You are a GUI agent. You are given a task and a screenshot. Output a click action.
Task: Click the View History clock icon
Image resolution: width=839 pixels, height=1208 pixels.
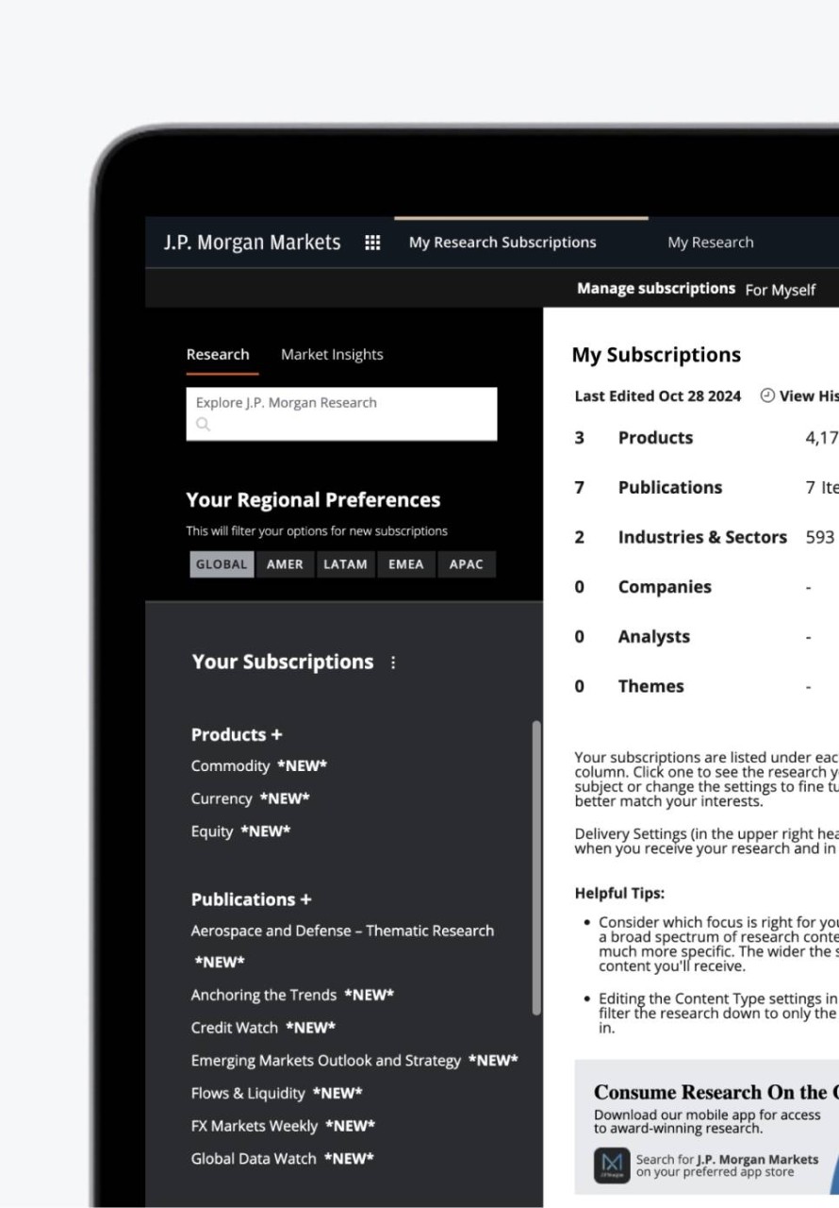(x=769, y=395)
